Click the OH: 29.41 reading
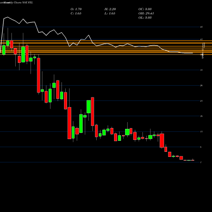 (x=146, y=14)
